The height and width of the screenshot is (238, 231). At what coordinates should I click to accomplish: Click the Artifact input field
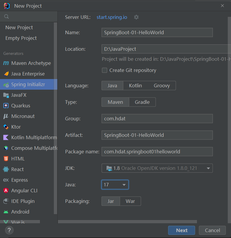point(157,135)
